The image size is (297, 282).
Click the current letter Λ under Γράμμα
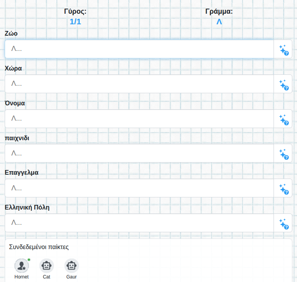219,22
